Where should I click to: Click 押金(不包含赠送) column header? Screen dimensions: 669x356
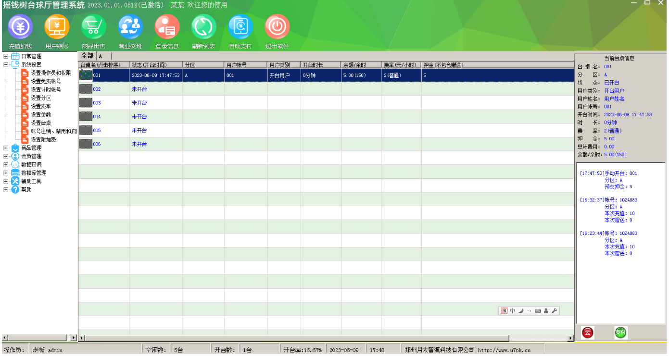click(498, 65)
